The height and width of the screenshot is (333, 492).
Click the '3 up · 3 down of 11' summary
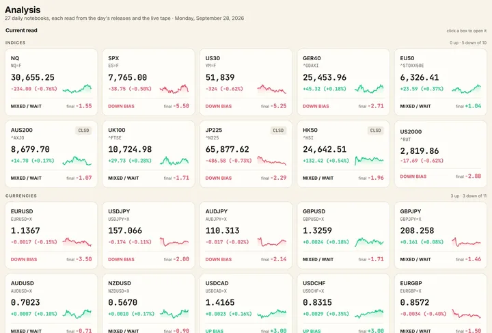point(469,196)
